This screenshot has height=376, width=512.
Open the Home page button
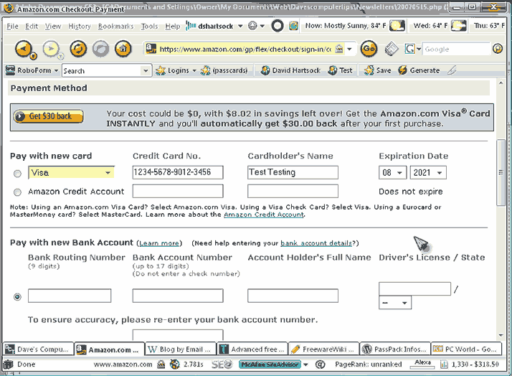coord(123,49)
